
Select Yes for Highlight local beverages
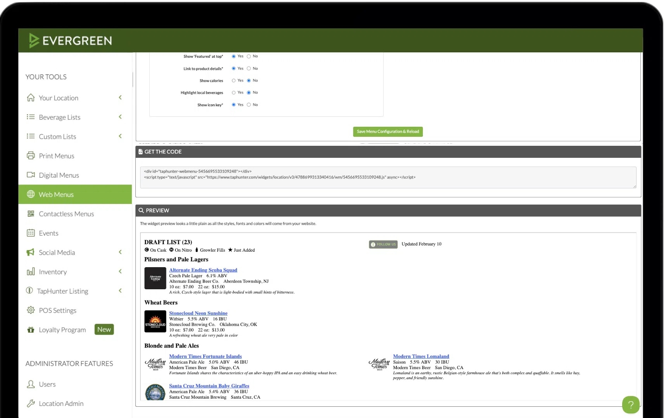pyautogui.click(x=234, y=93)
